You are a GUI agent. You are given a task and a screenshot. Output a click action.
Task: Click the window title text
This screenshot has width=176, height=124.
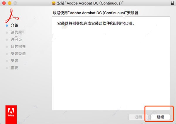pos(90,3)
